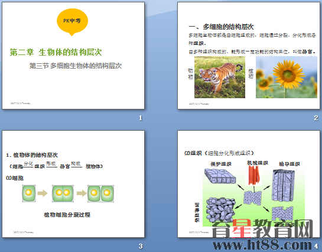Screen dimensions: 322x252
Task: Select slide 1 title thumbnail
Action: click(73, 56)
